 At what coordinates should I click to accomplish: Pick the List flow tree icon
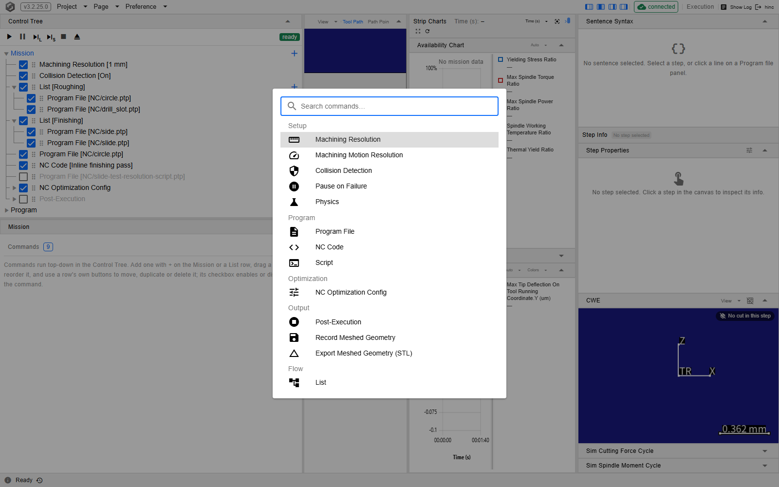click(294, 383)
